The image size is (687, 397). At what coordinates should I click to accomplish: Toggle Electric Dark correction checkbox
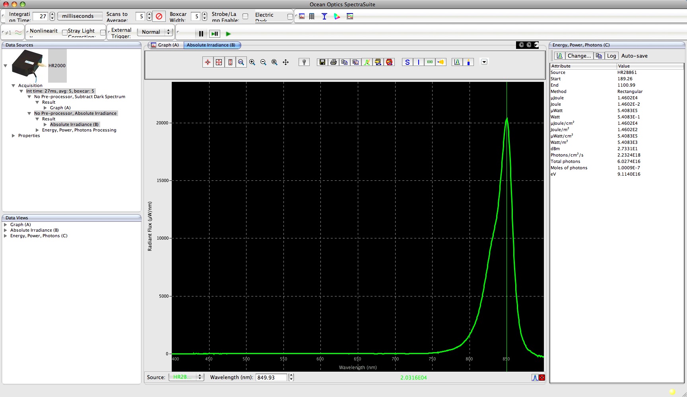click(290, 16)
